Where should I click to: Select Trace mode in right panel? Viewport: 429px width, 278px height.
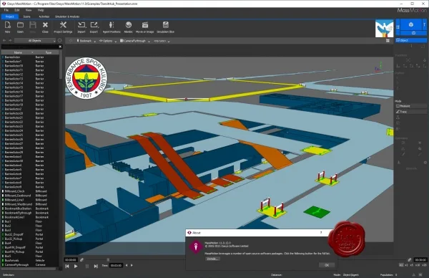coord(410,112)
